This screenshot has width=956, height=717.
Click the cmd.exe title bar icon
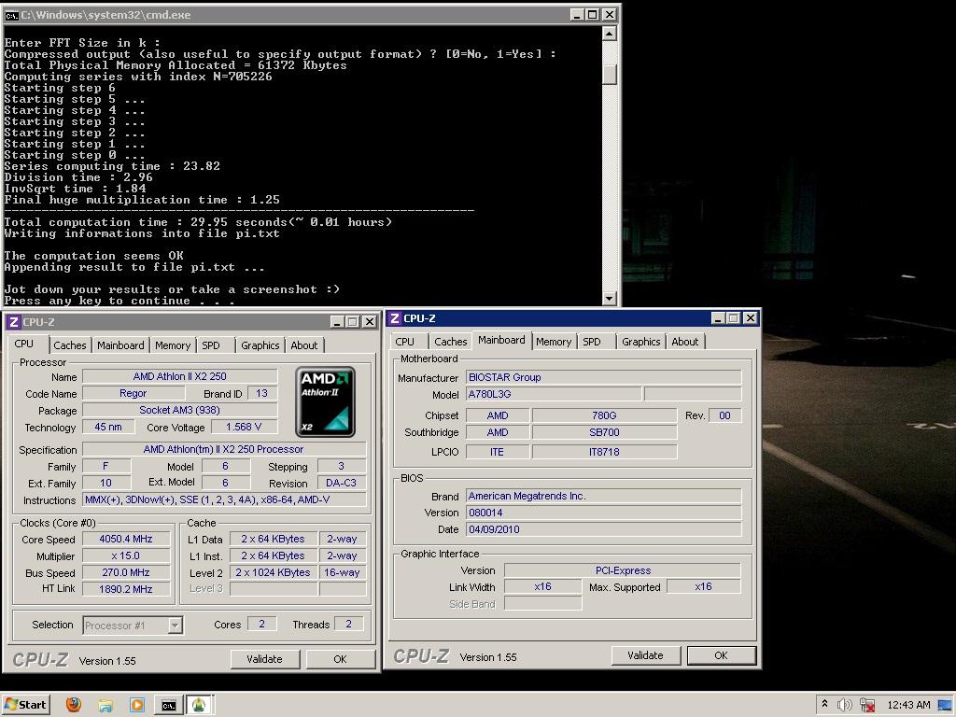click(11, 15)
